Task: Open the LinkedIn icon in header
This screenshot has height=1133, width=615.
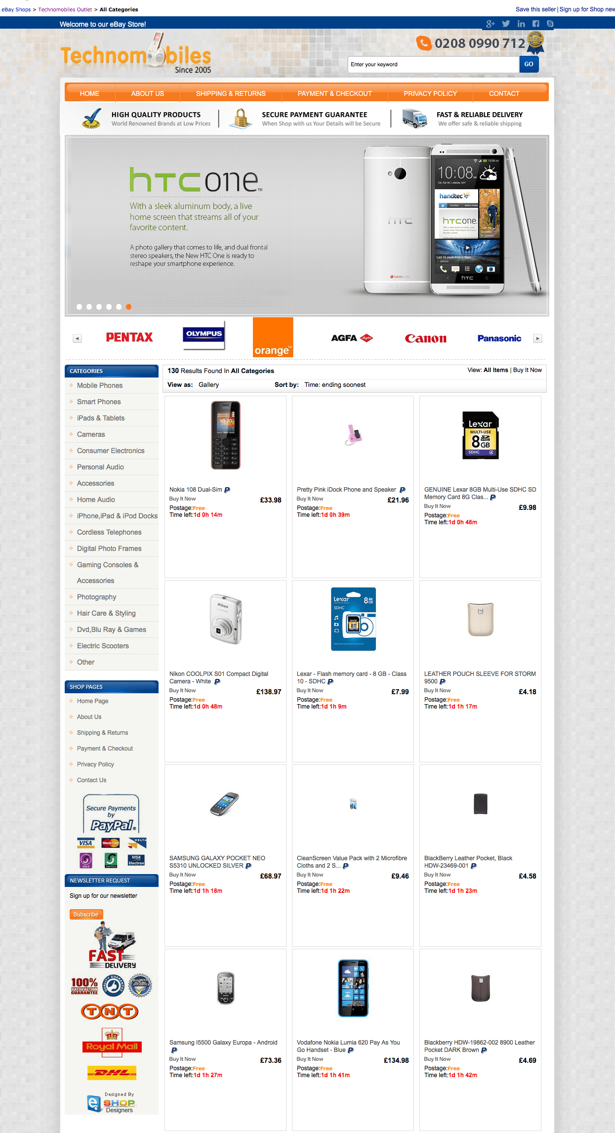Action: 521,24
